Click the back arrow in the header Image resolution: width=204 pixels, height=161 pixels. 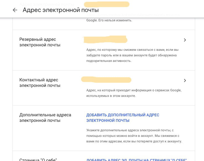coord(15,10)
